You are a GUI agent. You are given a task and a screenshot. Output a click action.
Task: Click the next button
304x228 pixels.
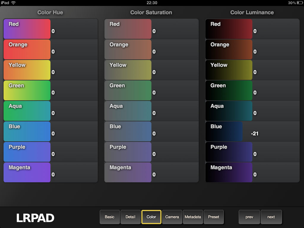(271, 217)
